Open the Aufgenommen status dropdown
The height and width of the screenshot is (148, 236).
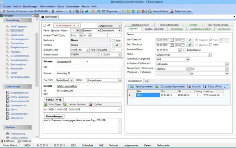coord(120,26)
